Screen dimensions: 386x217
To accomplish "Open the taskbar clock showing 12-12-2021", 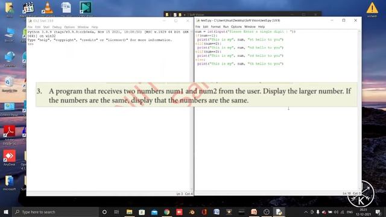I will tap(363, 212).
